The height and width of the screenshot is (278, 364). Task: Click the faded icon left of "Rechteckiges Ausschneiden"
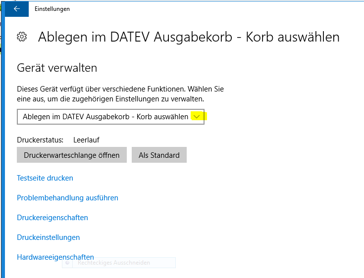point(67,263)
